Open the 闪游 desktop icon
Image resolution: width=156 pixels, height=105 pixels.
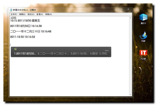[143, 37]
